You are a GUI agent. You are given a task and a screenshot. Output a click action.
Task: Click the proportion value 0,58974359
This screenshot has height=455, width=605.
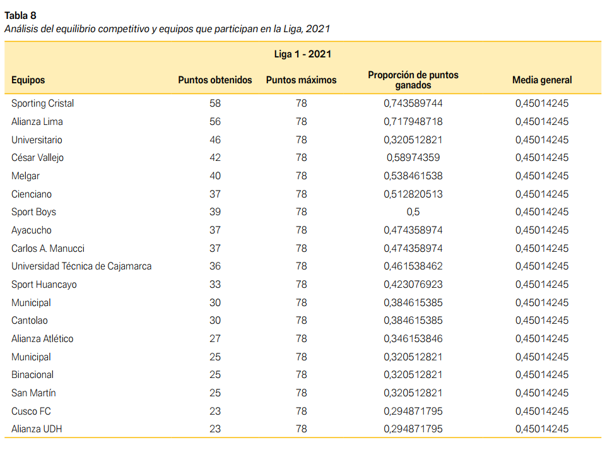pyautogui.click(x=413, y=158)
